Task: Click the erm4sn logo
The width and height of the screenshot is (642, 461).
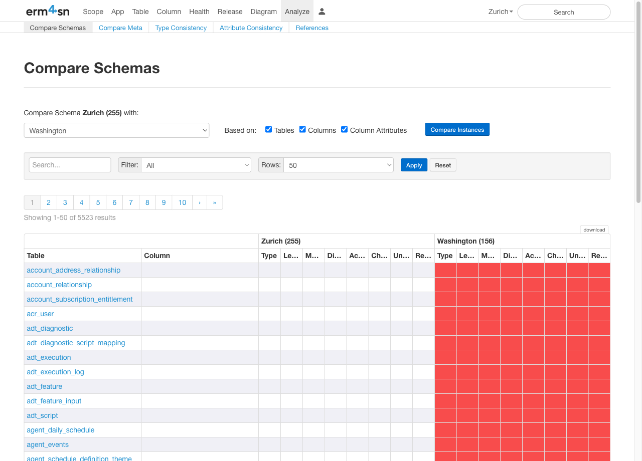Action: [x=48, y=11]
